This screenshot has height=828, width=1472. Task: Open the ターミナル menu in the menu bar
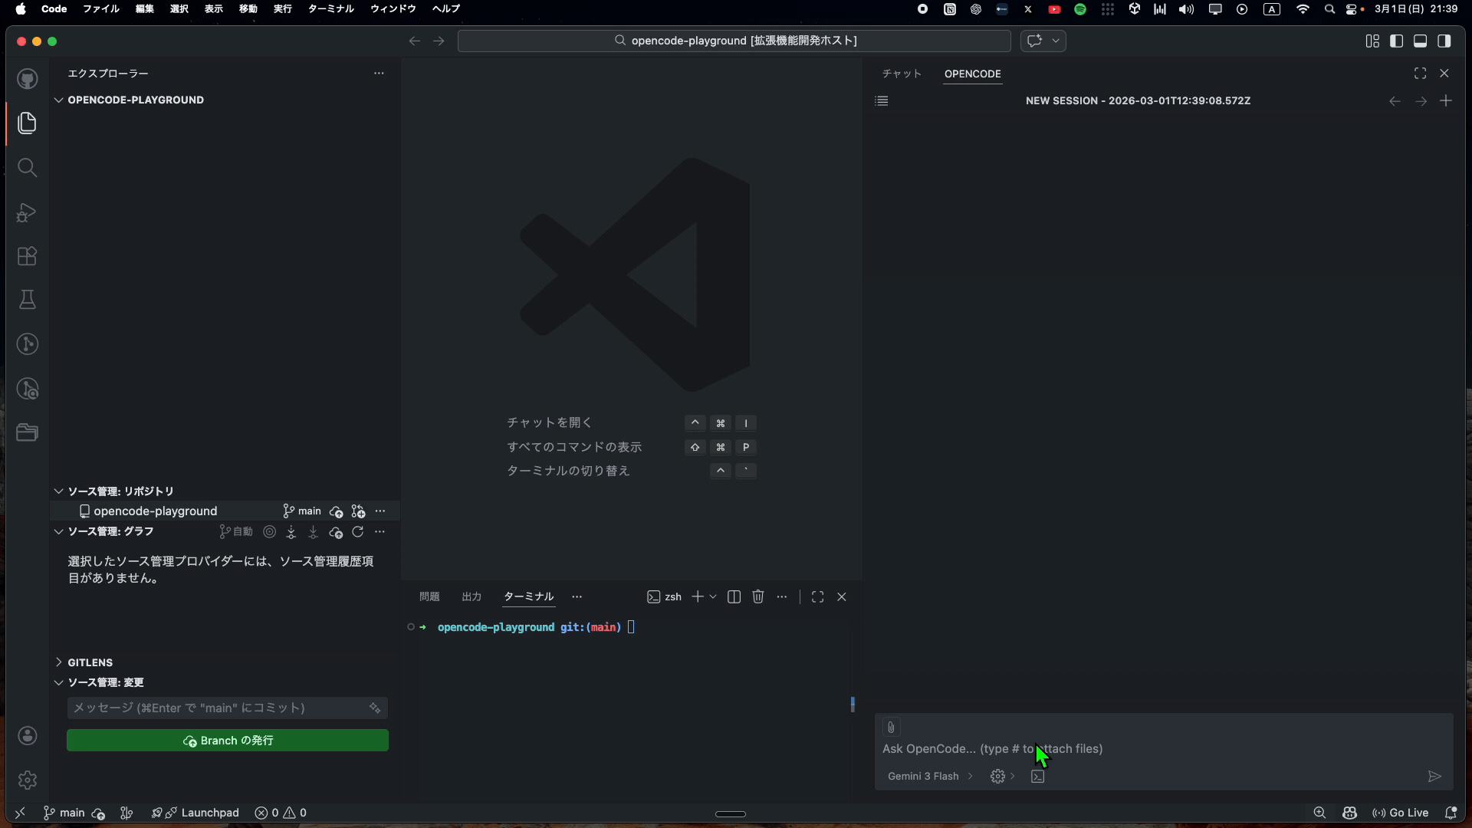330,9
